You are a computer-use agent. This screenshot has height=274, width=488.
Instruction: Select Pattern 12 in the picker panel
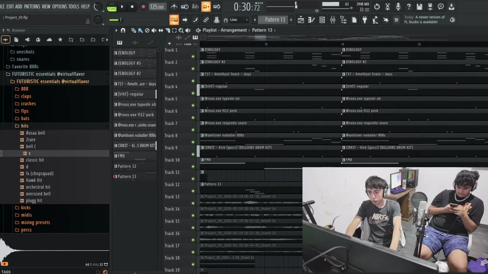point(135,166)
